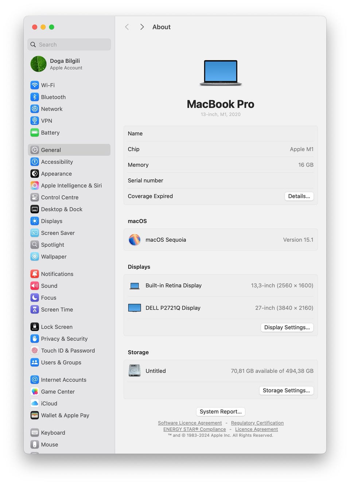The width and height of the screenshot is (350, 485).
Task: Open Keyboard icon in sidebar
Action: [x=35, y=432]
